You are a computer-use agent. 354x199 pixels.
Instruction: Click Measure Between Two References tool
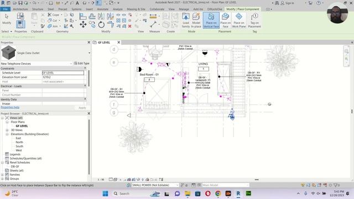(153, 24)
